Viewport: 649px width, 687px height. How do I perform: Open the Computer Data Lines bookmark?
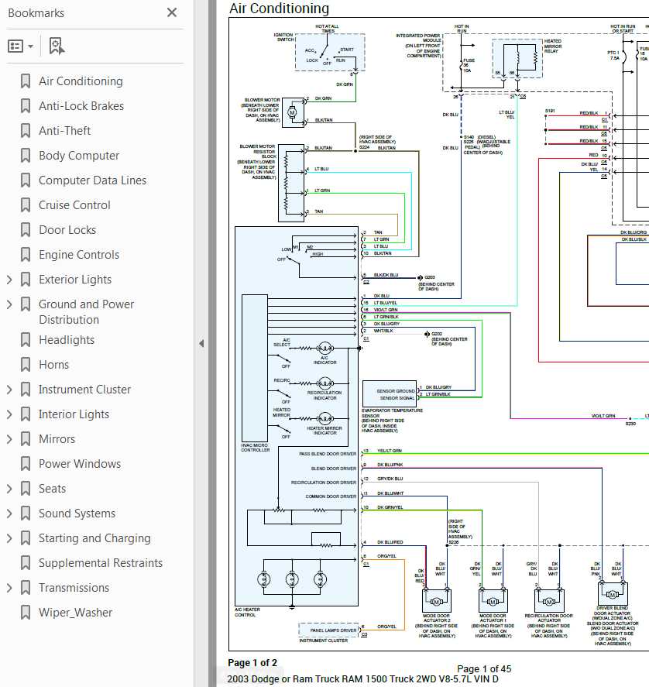coord(92,180)
